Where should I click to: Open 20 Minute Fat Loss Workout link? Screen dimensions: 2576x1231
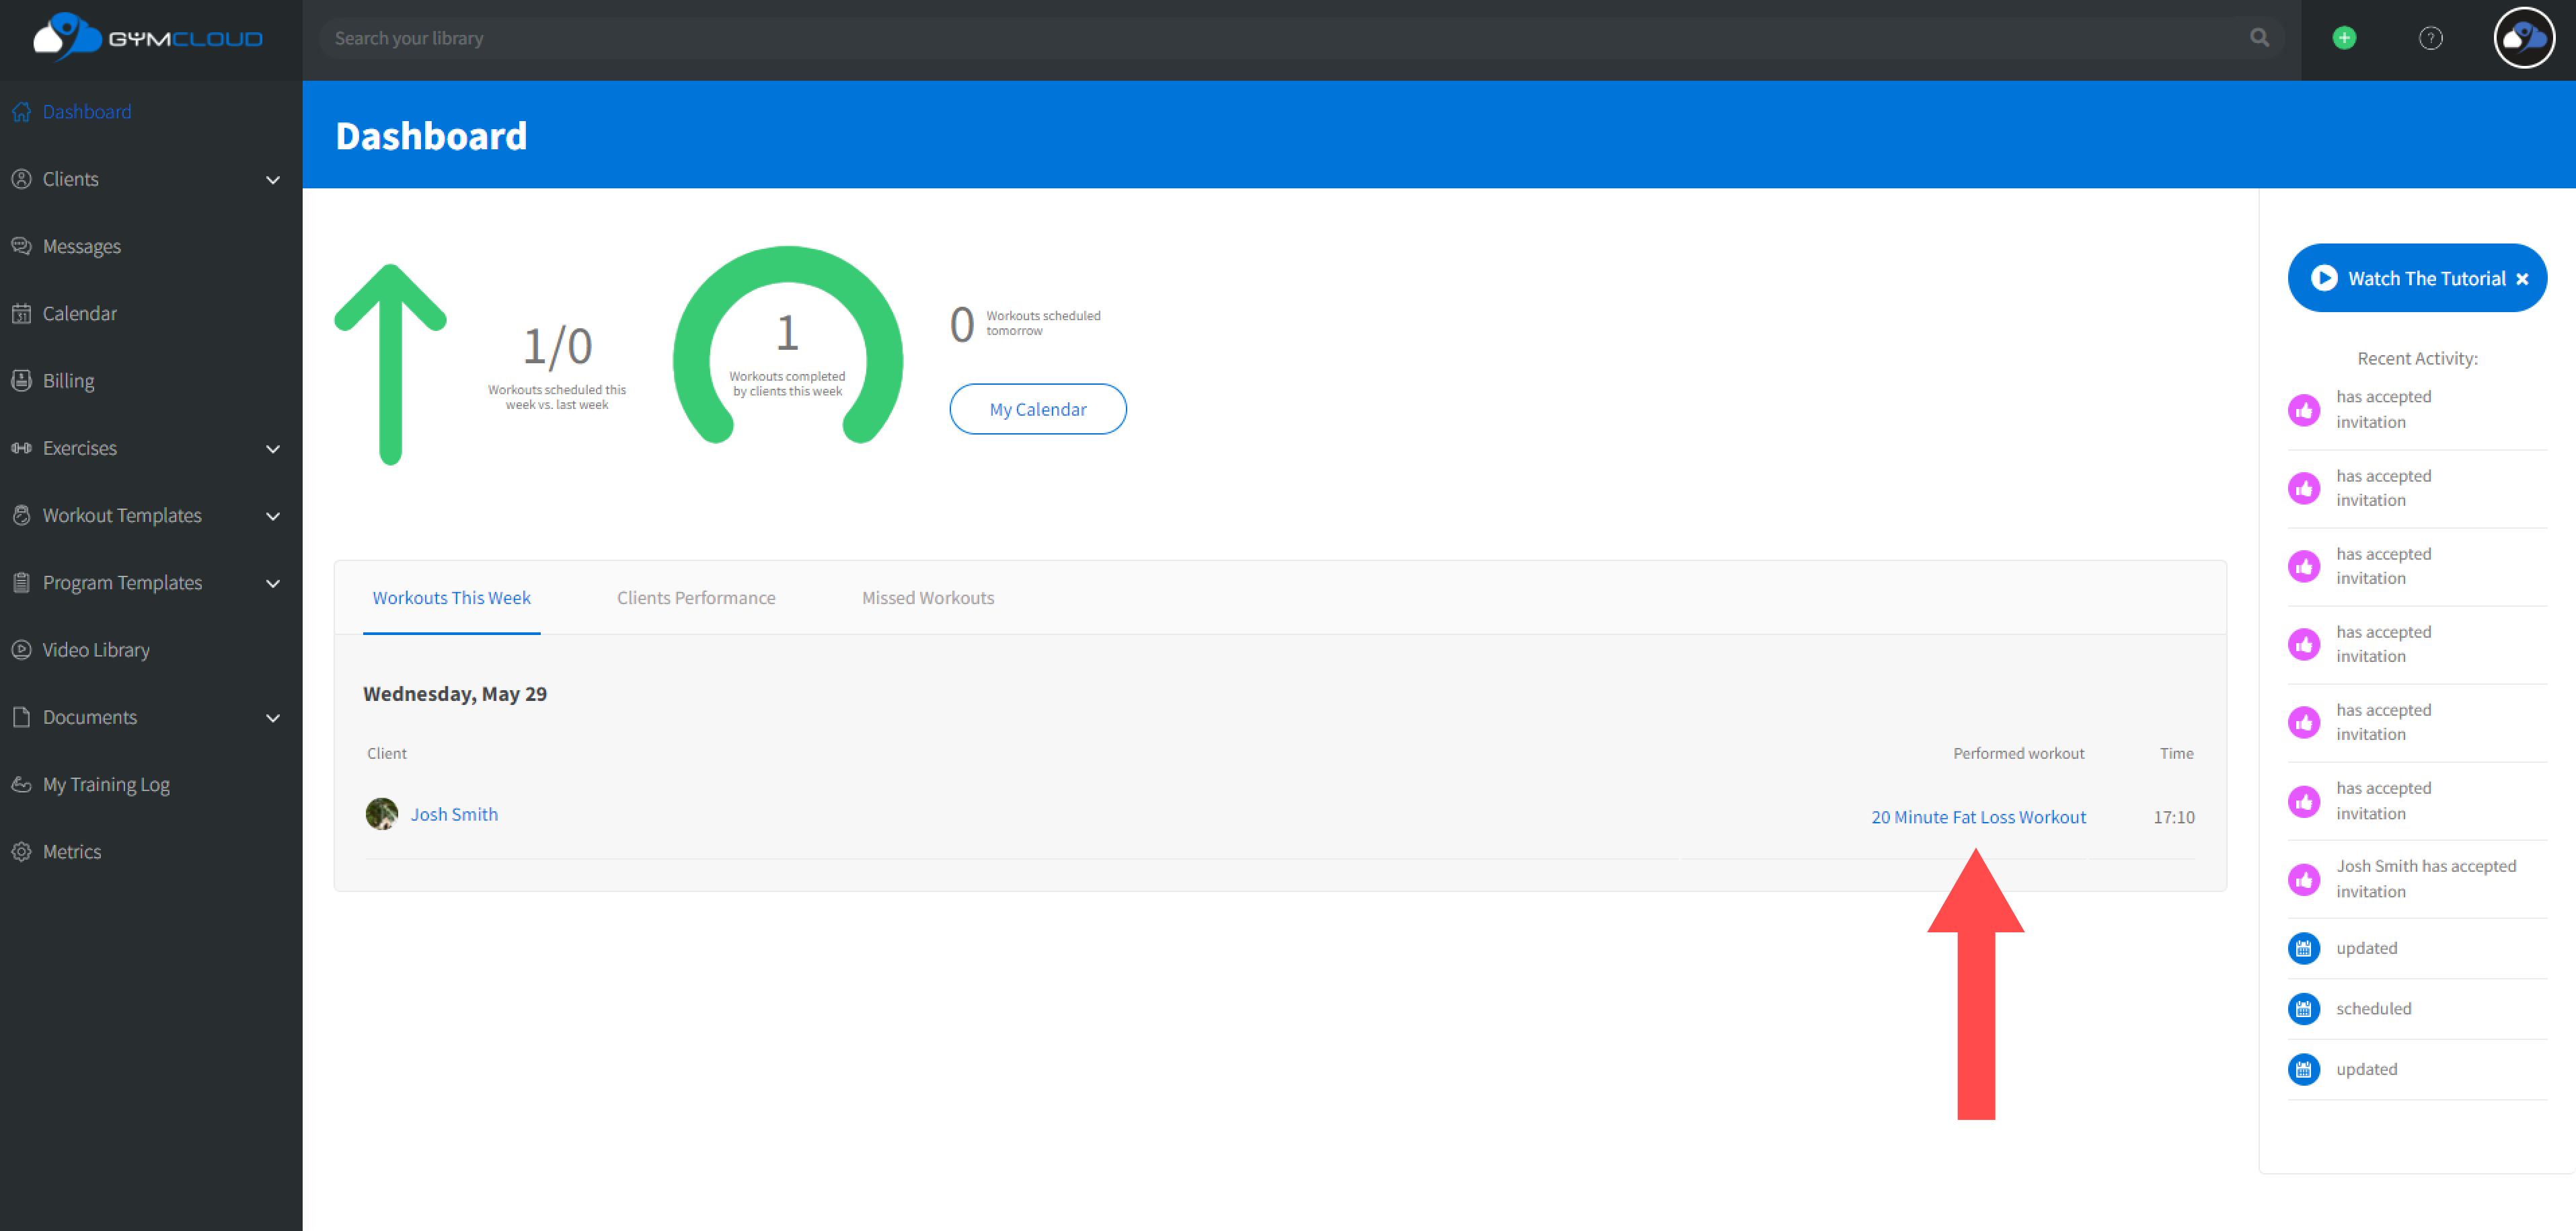(1977, 816)
